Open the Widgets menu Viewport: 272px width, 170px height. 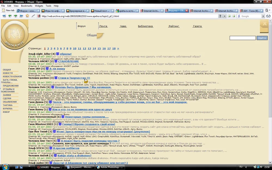(x=39, y=6)
